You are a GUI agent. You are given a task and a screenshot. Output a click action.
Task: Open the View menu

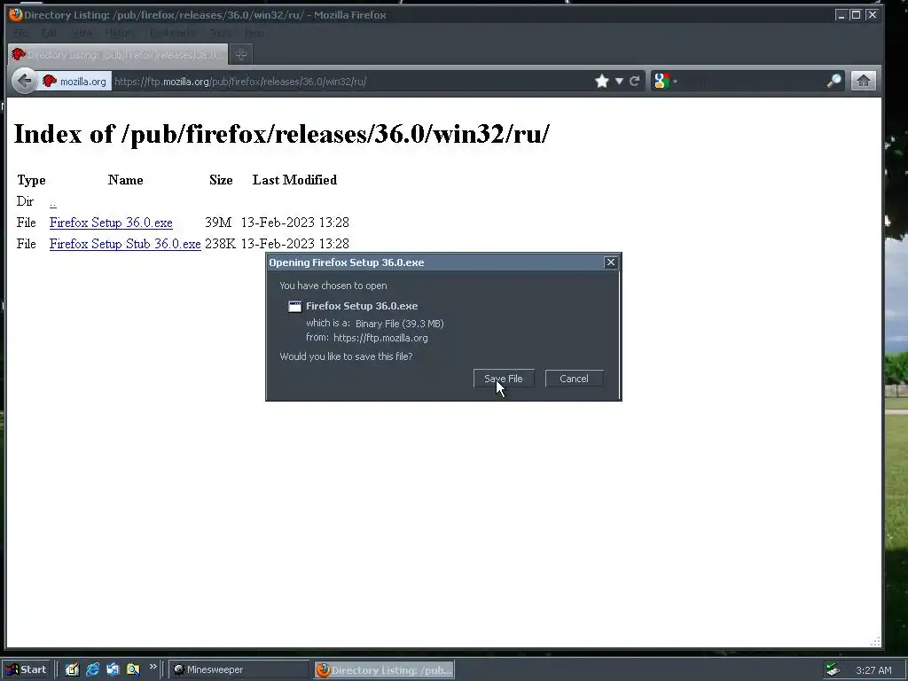coord(82,33)
